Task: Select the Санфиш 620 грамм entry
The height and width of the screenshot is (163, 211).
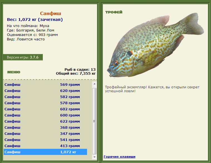Action: pyautogui.click(x=45, y=91)
